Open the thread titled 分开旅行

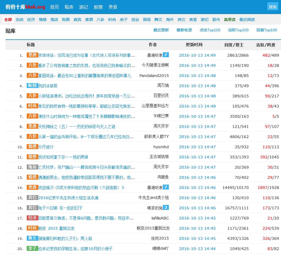pos(46,147)
